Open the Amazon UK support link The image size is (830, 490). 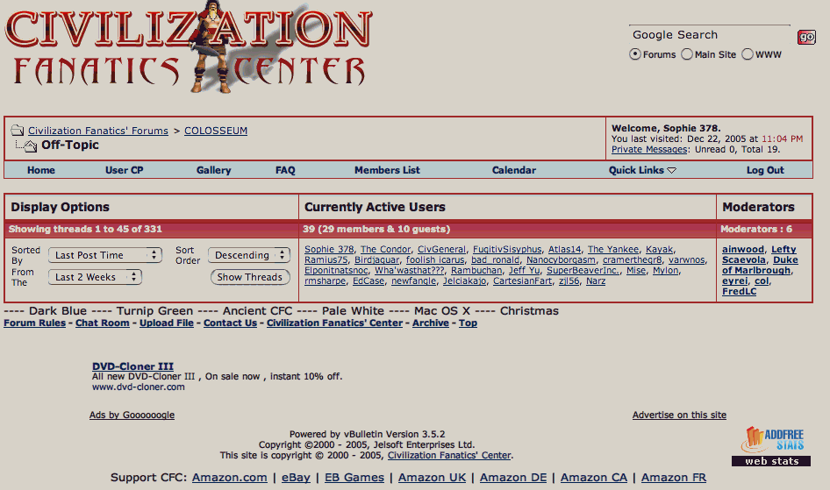point(432,478)
